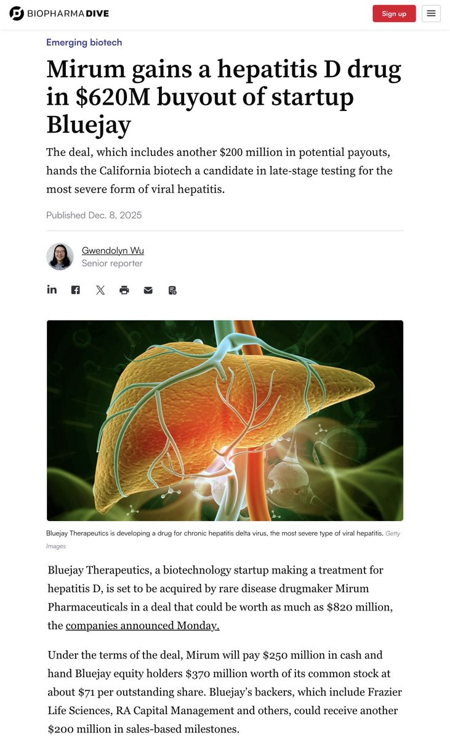Image resolution: width=450 pixels, height=740 pixels.
Task: Open the liver illustration hero image
Action: pyautogui.click(x=225, y=421)
